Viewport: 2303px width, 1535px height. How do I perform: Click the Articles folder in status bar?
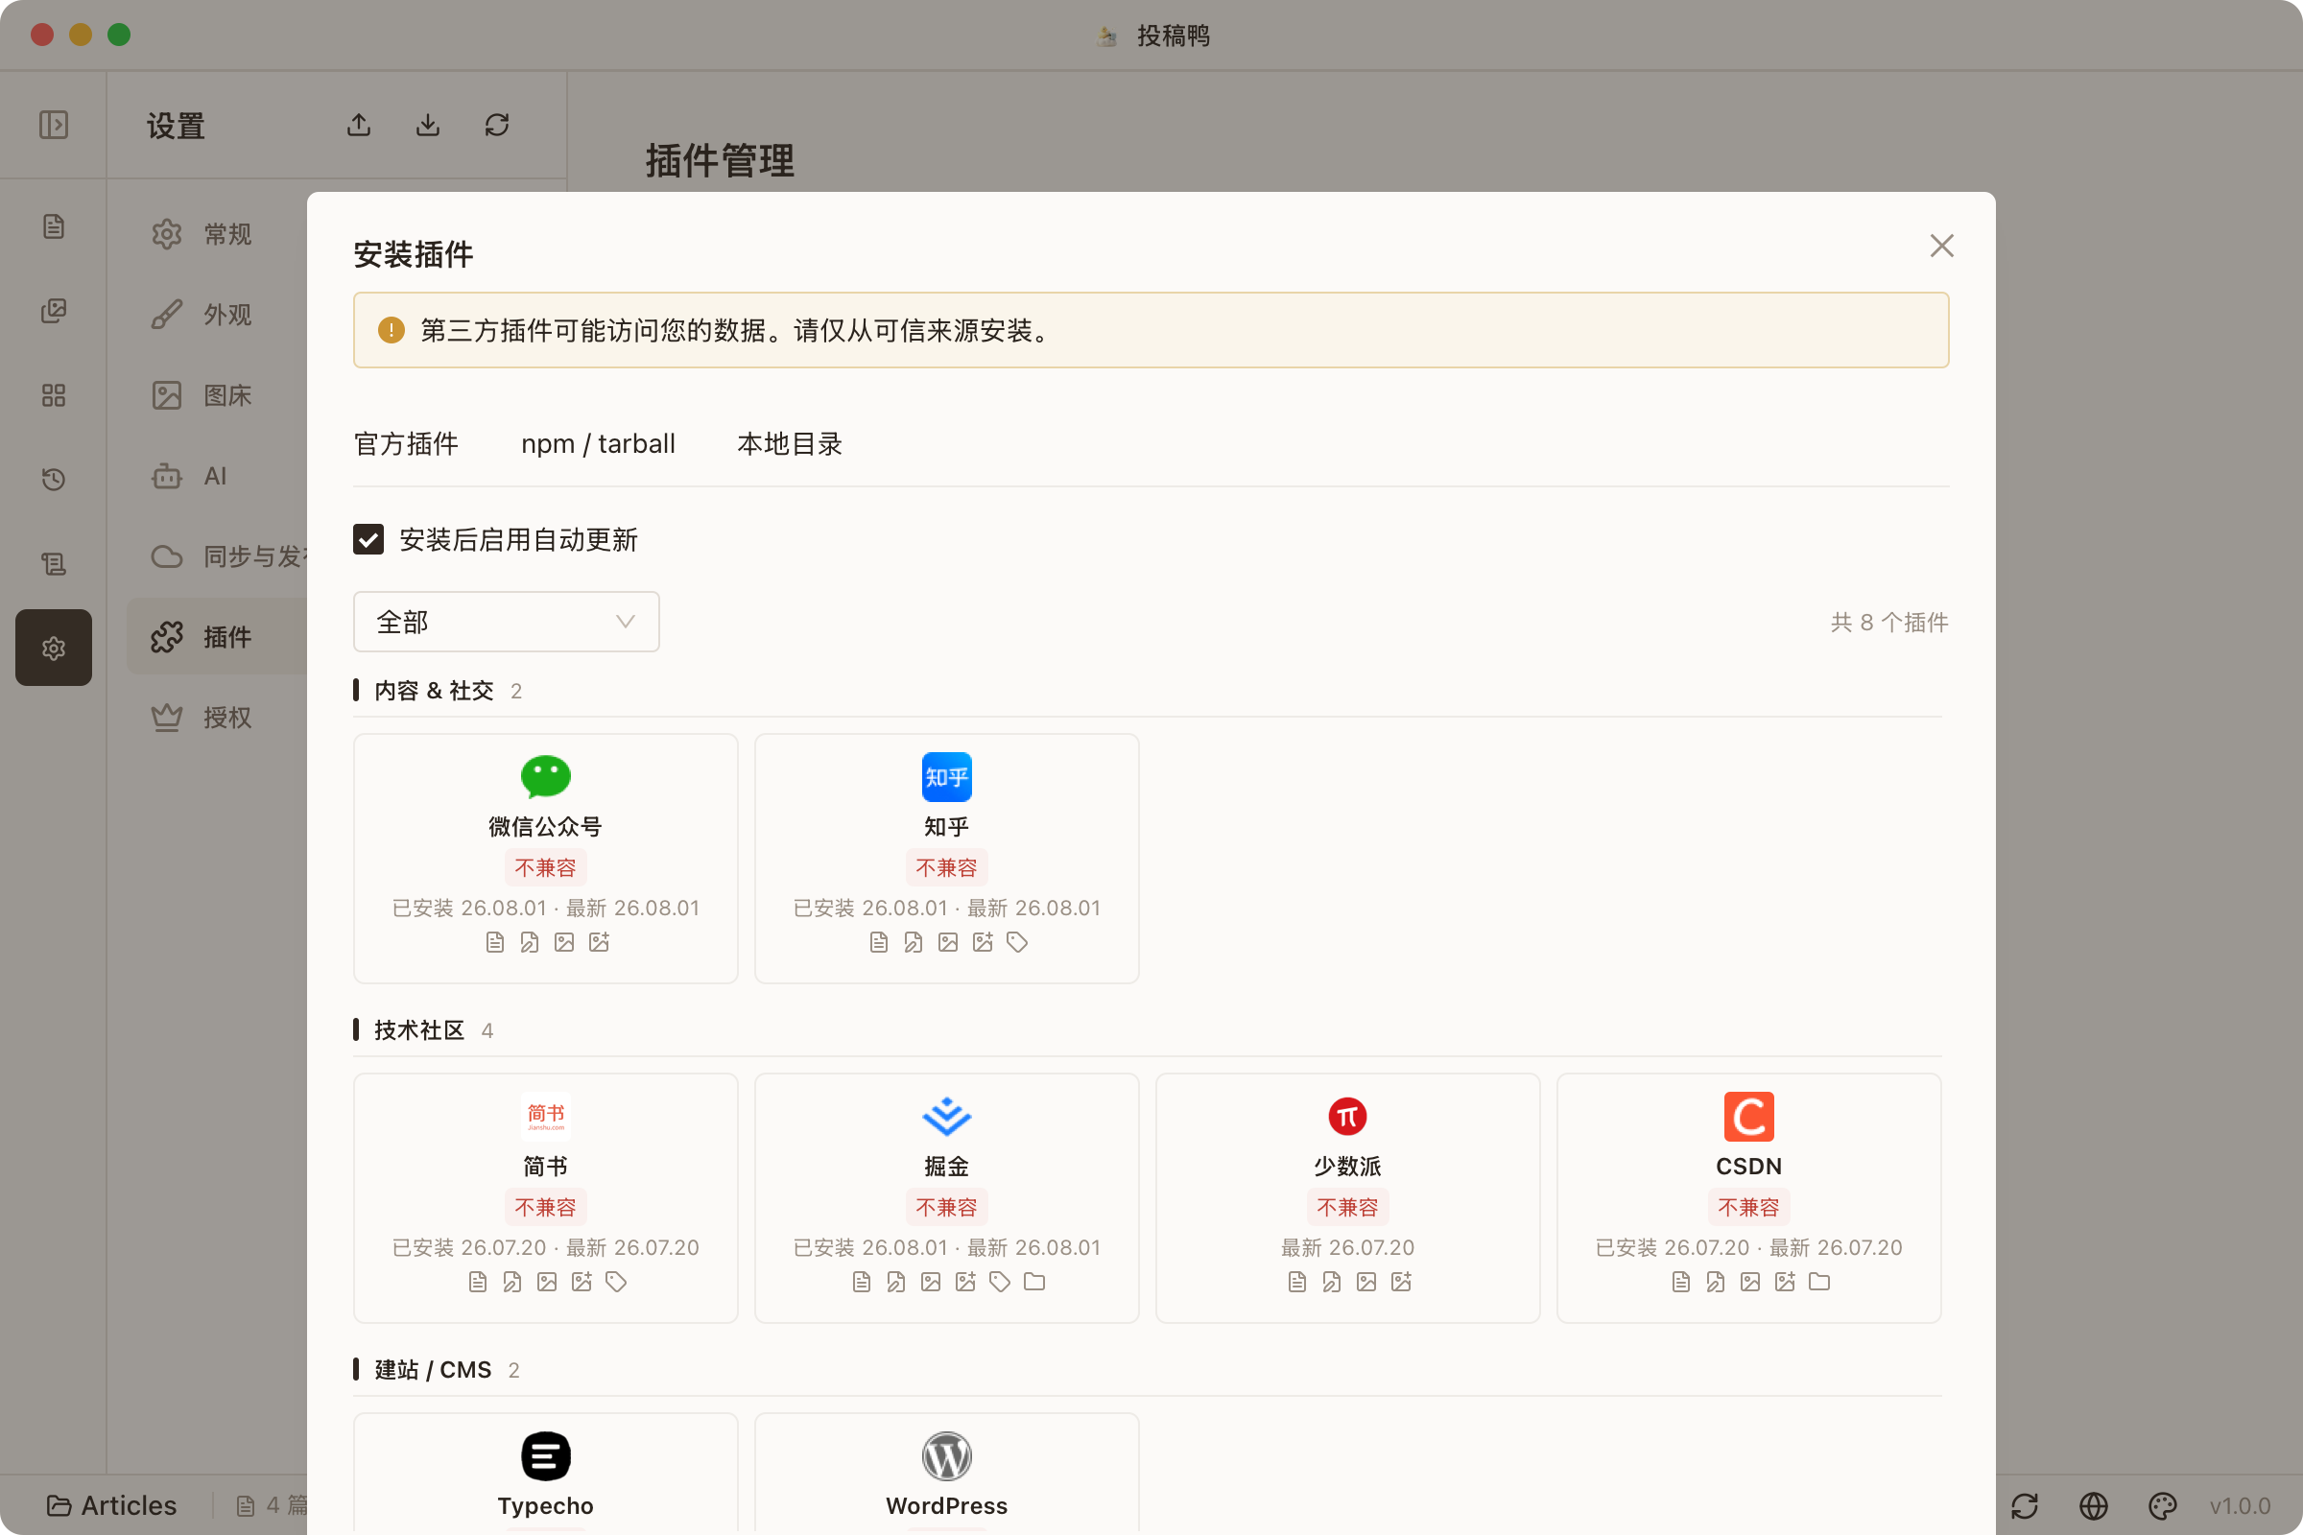[x=111, y=1505]
